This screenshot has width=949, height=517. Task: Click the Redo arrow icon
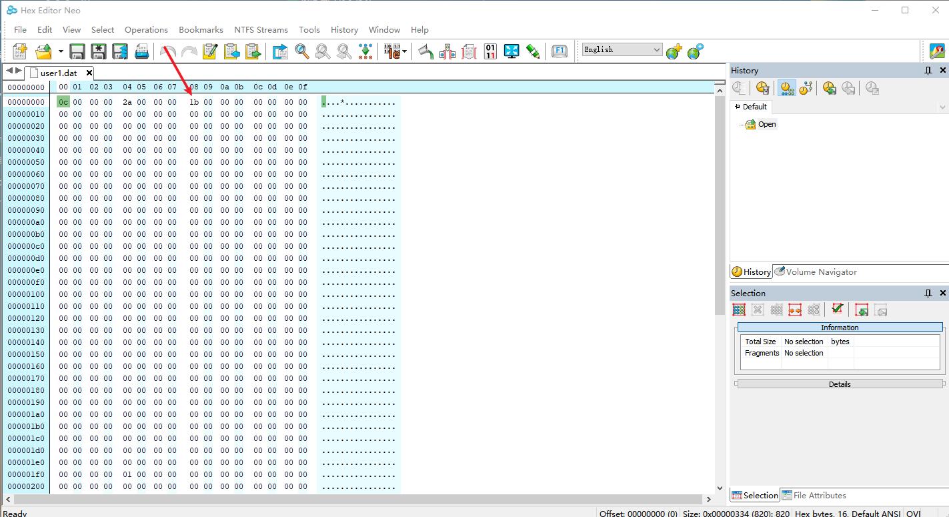pyautogui.click(x=189, y=51)
